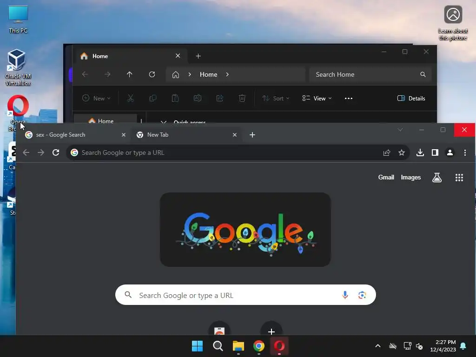Click File Explorer's refresh icon
The image size is (476, 357).
coord(152,74)
